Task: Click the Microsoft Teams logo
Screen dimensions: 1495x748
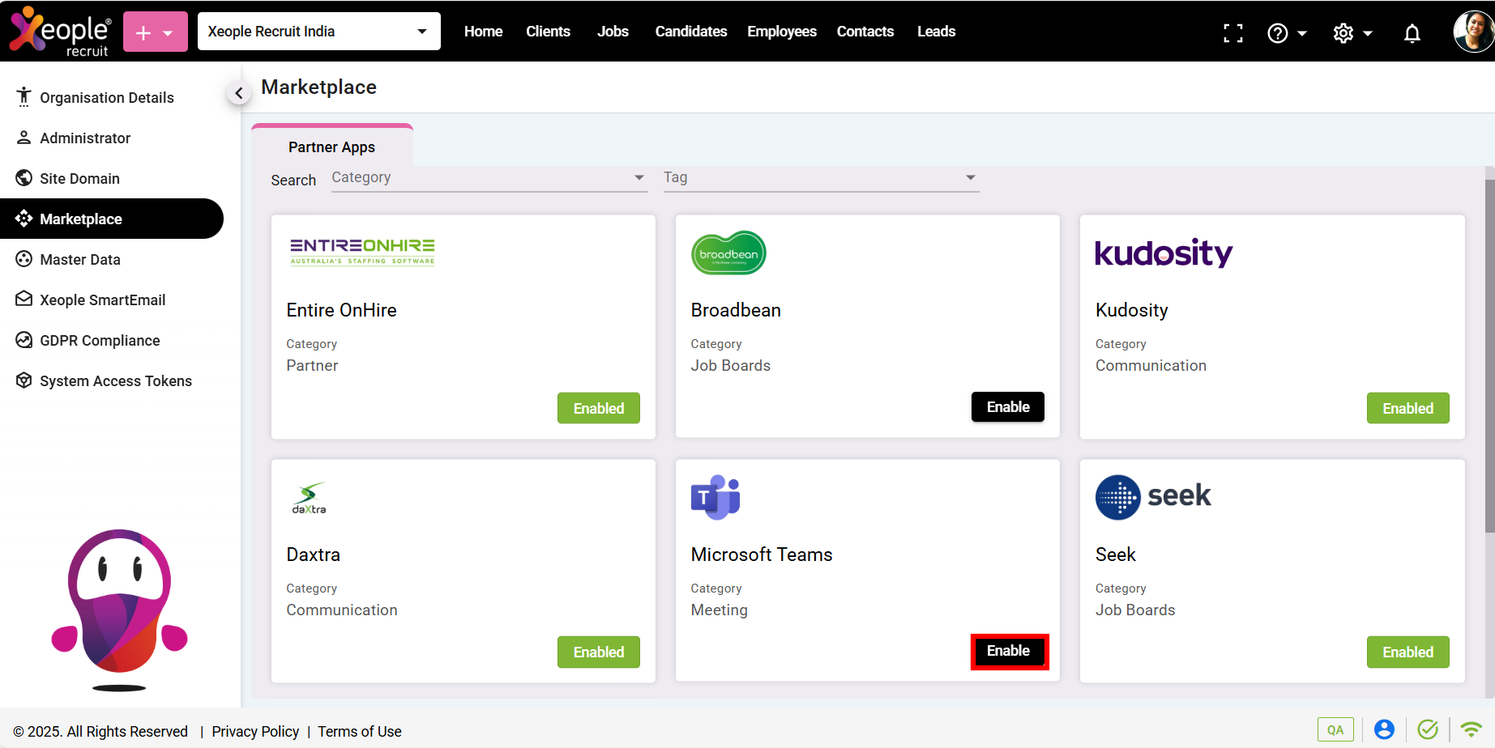Action: point(715,497)
